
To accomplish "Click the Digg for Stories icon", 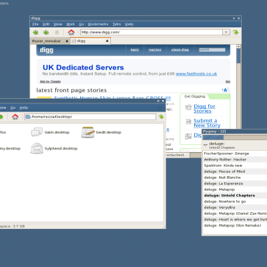I will [188, 107].
